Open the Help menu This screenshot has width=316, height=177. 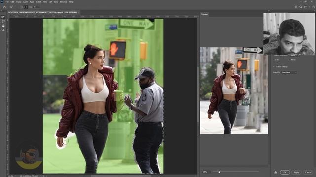coord(71,2)
